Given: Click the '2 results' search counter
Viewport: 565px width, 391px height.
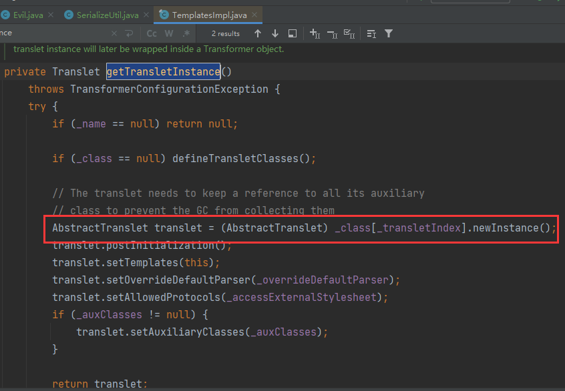Looking at the screenshot, I should (x=226, y=33).
